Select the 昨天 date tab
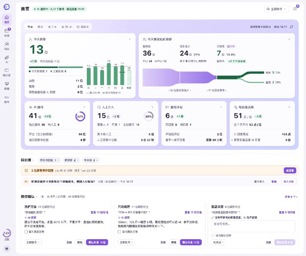Viewport: 306px width, 256px height. 40,27
